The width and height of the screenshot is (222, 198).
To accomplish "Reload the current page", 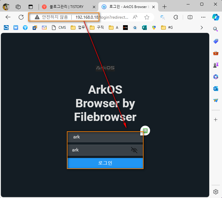I will 21,17.
